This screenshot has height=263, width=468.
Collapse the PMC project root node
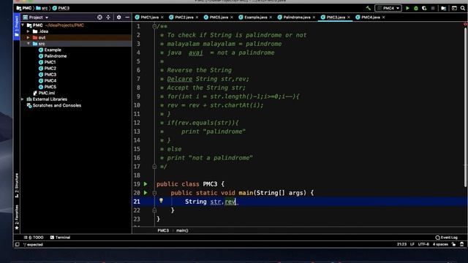coord(23,26)
